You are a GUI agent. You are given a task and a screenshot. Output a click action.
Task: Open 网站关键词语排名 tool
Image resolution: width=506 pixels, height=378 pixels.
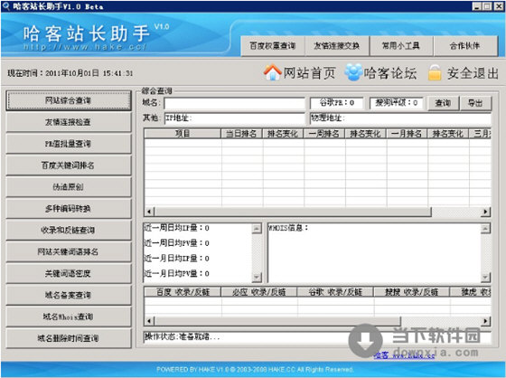tap(69, 251)
